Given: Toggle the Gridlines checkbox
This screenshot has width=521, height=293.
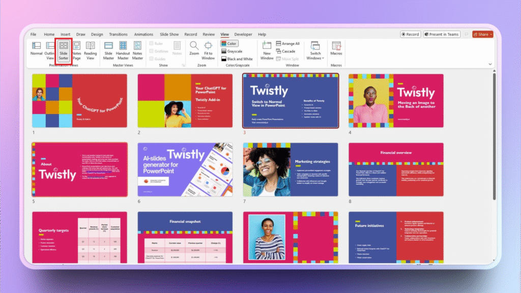Looking at the screenshot, I should click(x=152, y=51).
